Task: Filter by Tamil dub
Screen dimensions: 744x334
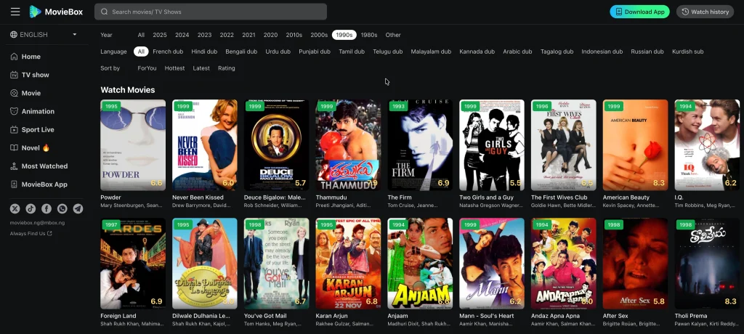Action: [x=352, y=52]
